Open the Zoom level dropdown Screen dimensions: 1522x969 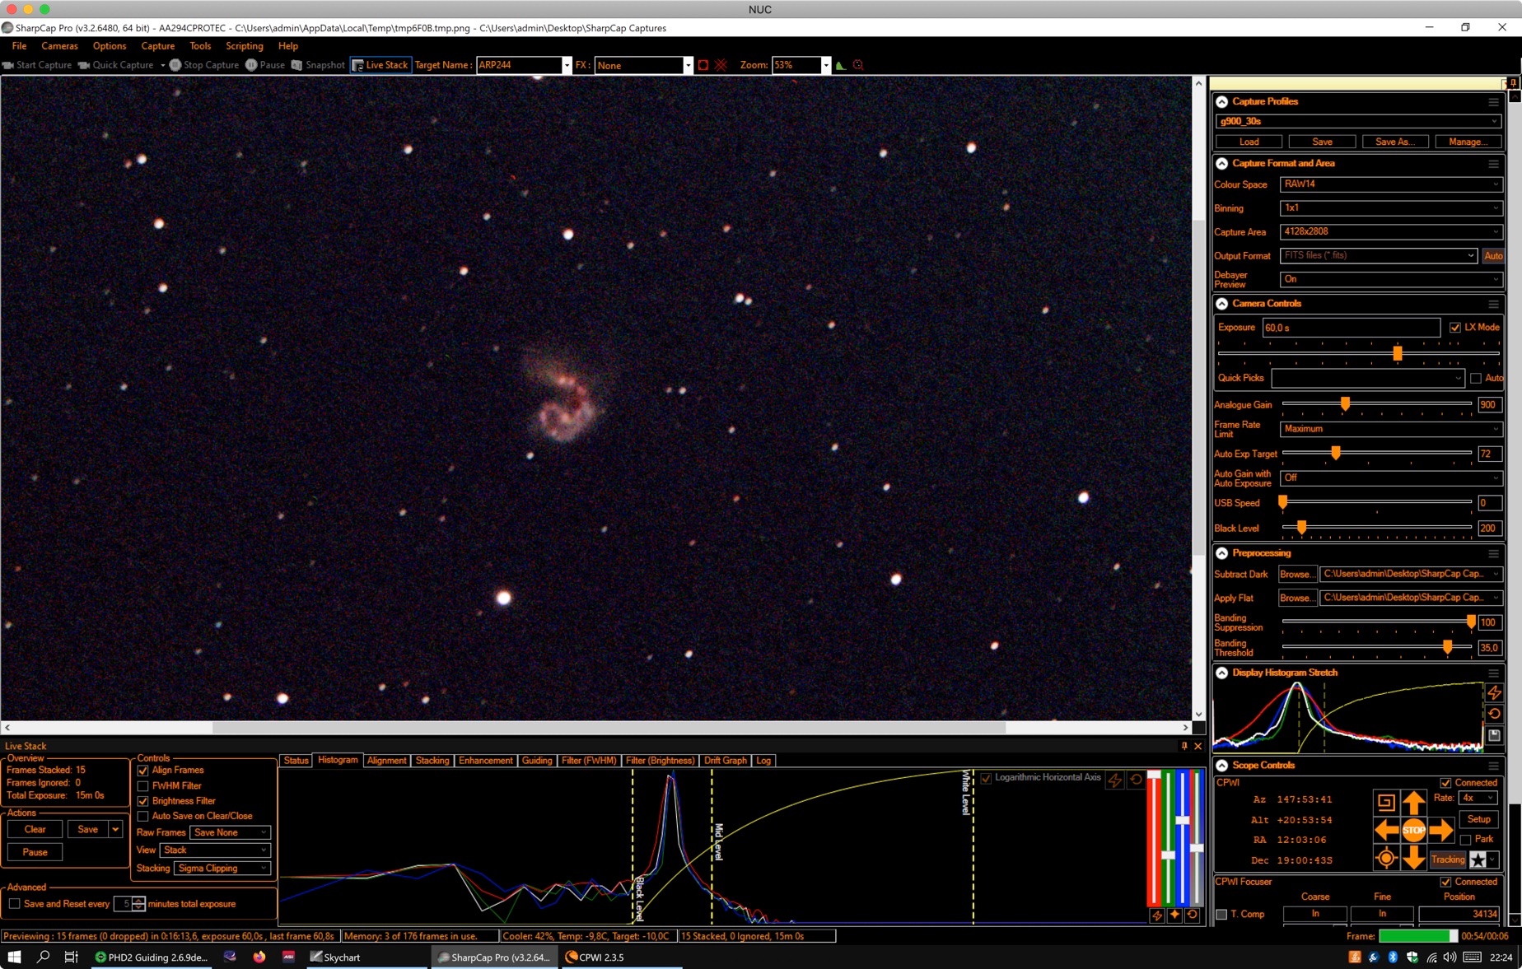(x=825, y=65)
